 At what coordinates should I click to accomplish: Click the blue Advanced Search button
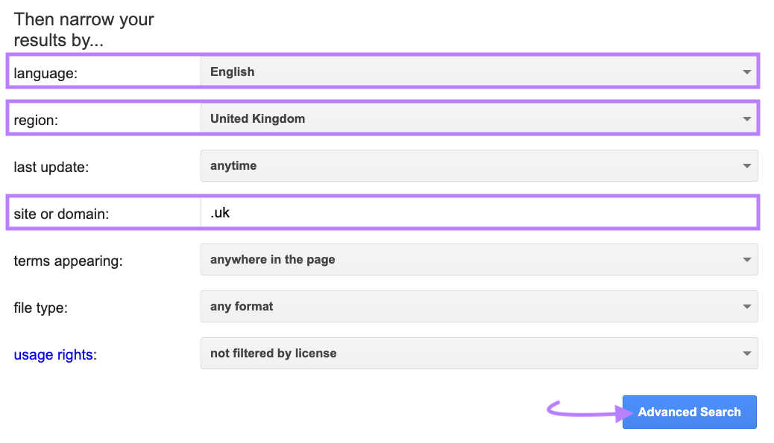688,412
